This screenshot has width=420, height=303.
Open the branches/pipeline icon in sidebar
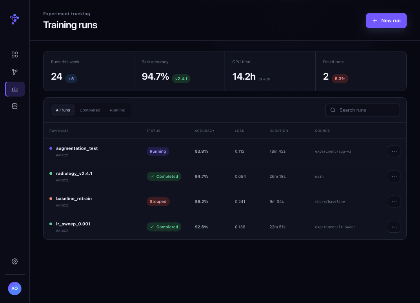coord(15,72)
